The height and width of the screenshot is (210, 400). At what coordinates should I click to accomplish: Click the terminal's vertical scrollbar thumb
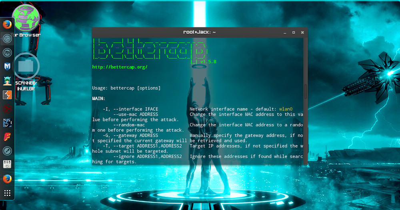pos(305,91)
